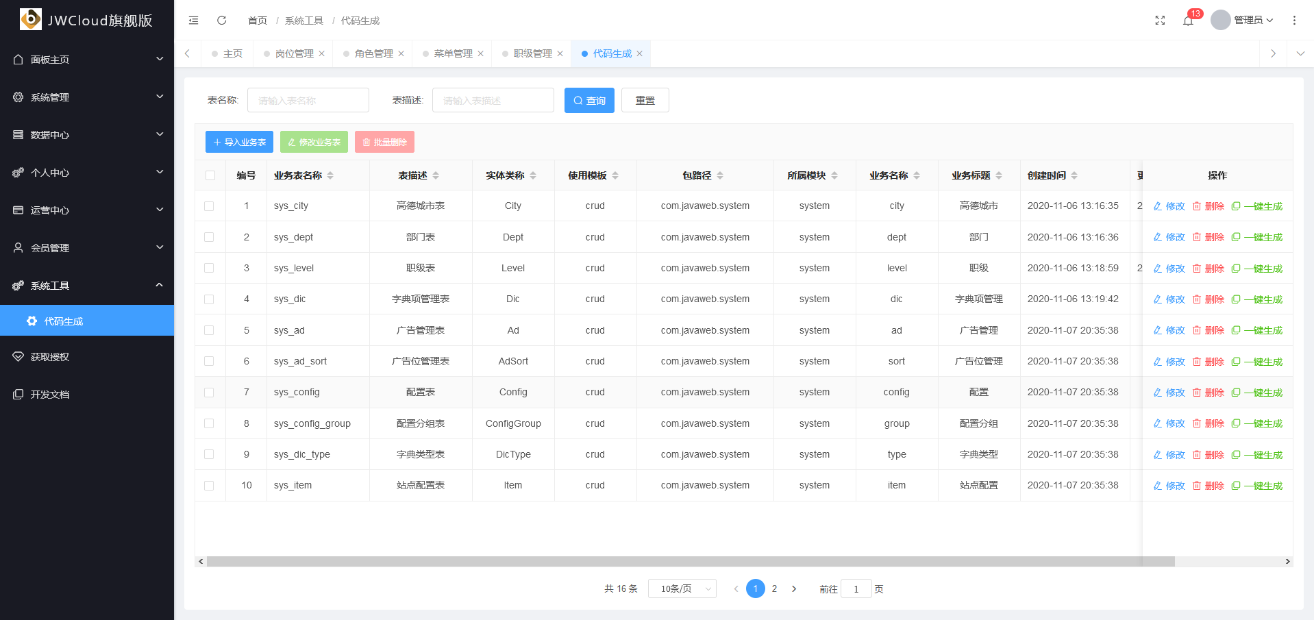The image size is (1314, 620).
Task: Collapse the 系统工具 sidebar menu
Action: [87, 286]
